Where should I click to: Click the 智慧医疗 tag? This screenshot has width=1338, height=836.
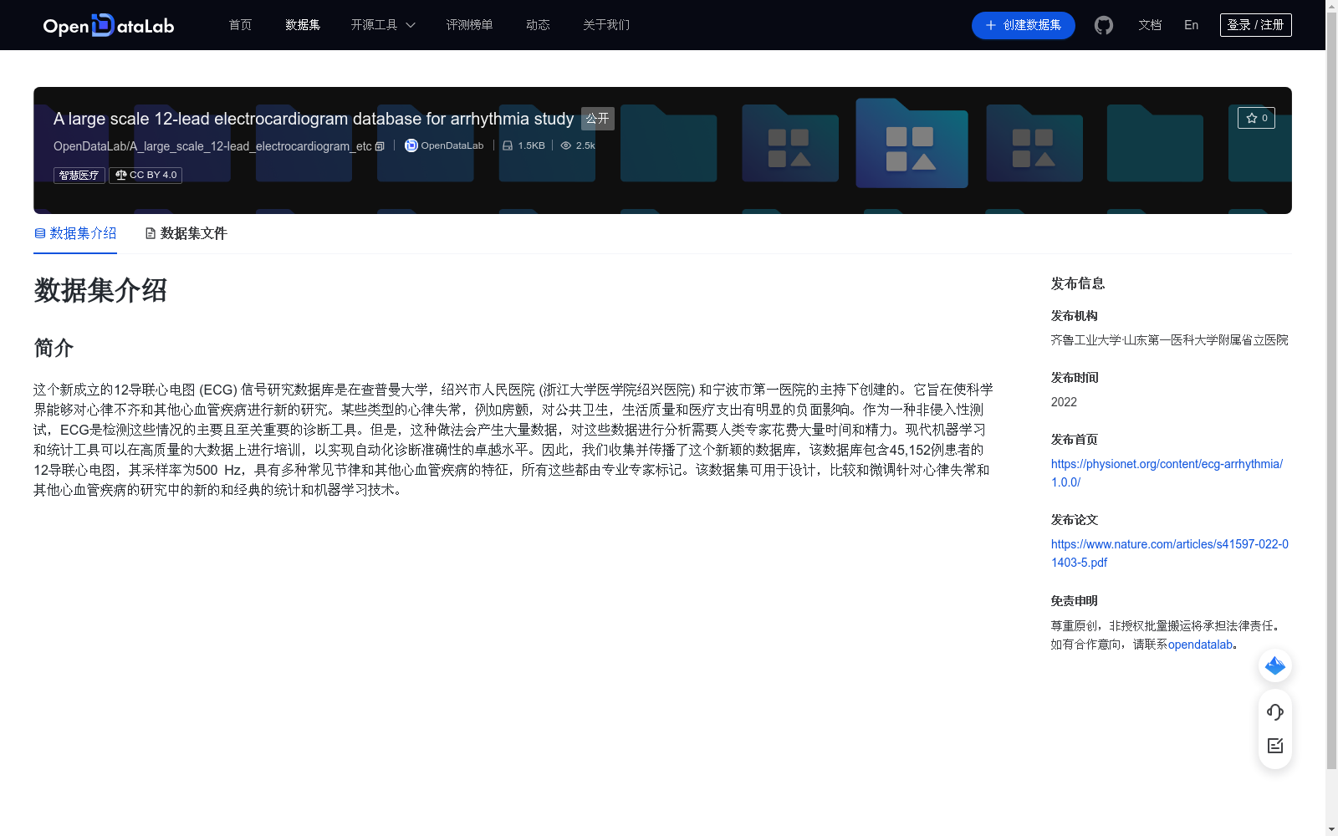pyautogui.click(x=79, y=175)
